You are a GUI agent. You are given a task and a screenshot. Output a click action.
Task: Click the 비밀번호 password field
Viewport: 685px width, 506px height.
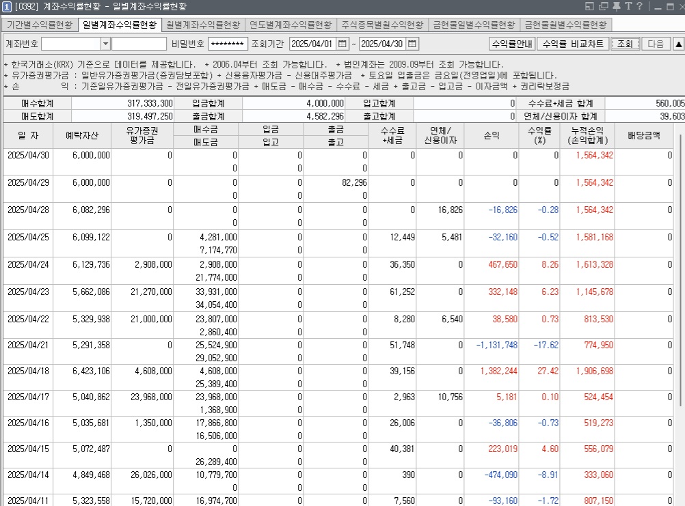click(226, 44)
